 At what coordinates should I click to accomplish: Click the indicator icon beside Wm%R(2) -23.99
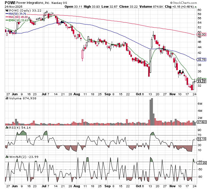pyautogui.click(x=7, y=157)
